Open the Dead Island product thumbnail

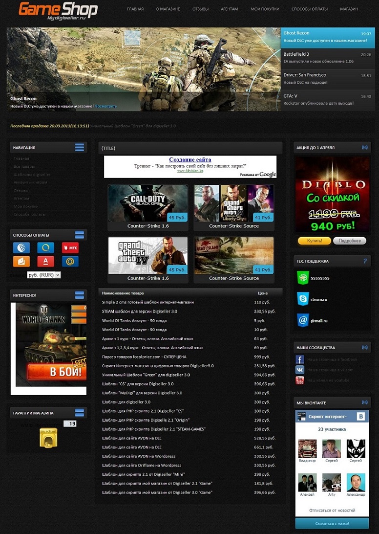(x=234, y=255)
